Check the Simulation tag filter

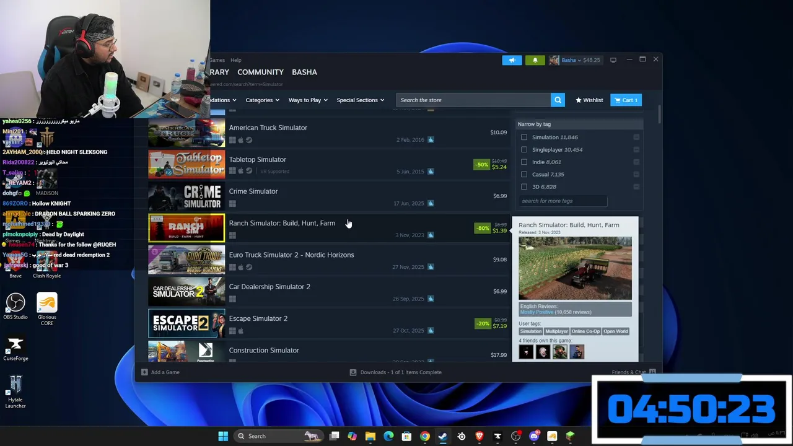click(524, 137)
